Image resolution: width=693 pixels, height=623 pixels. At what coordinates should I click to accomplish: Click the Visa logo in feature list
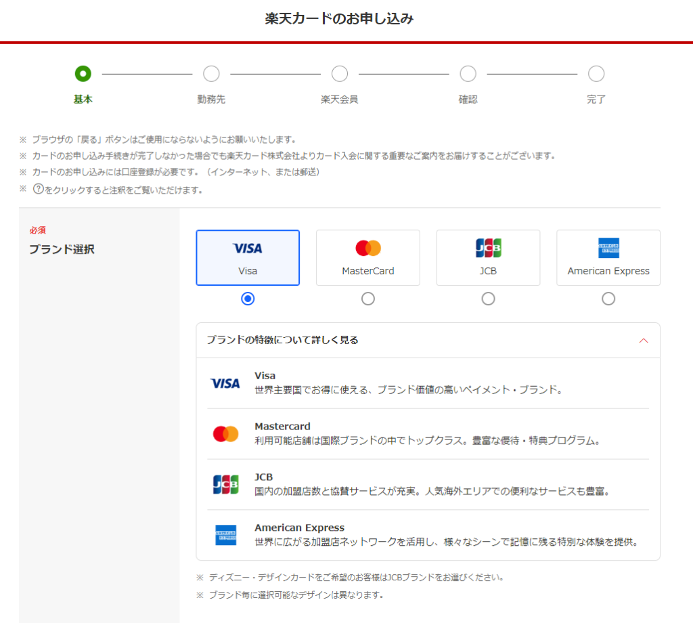[225, 383]
